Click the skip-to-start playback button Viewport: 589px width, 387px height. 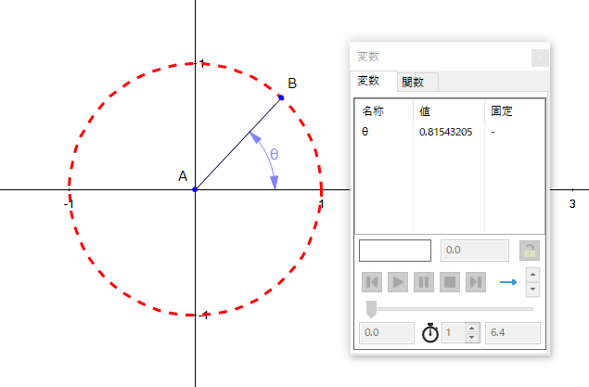[372, 282]
